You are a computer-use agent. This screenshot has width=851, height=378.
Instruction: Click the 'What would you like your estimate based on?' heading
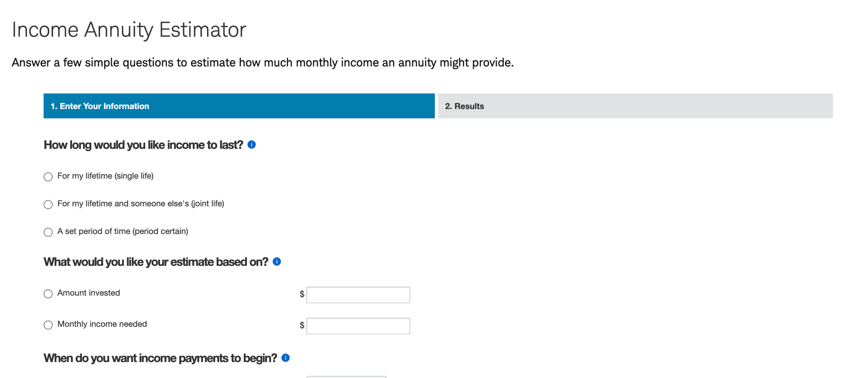point(156,262)
